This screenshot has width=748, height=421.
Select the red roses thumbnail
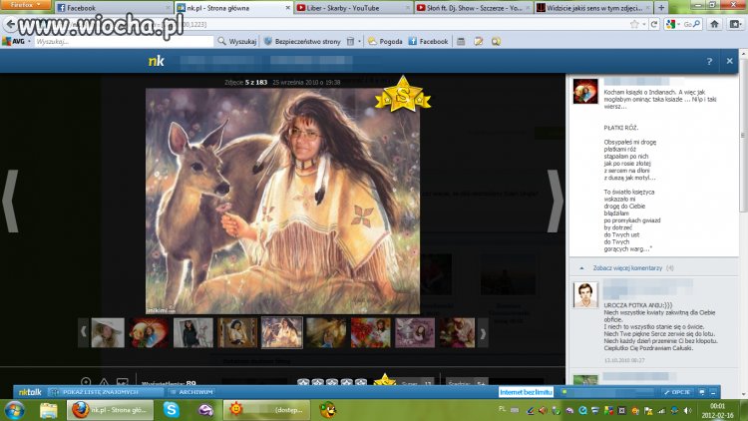[x=371, y=332]
